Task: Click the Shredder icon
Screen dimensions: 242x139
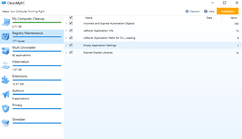Action: click(x=6, y=123)
